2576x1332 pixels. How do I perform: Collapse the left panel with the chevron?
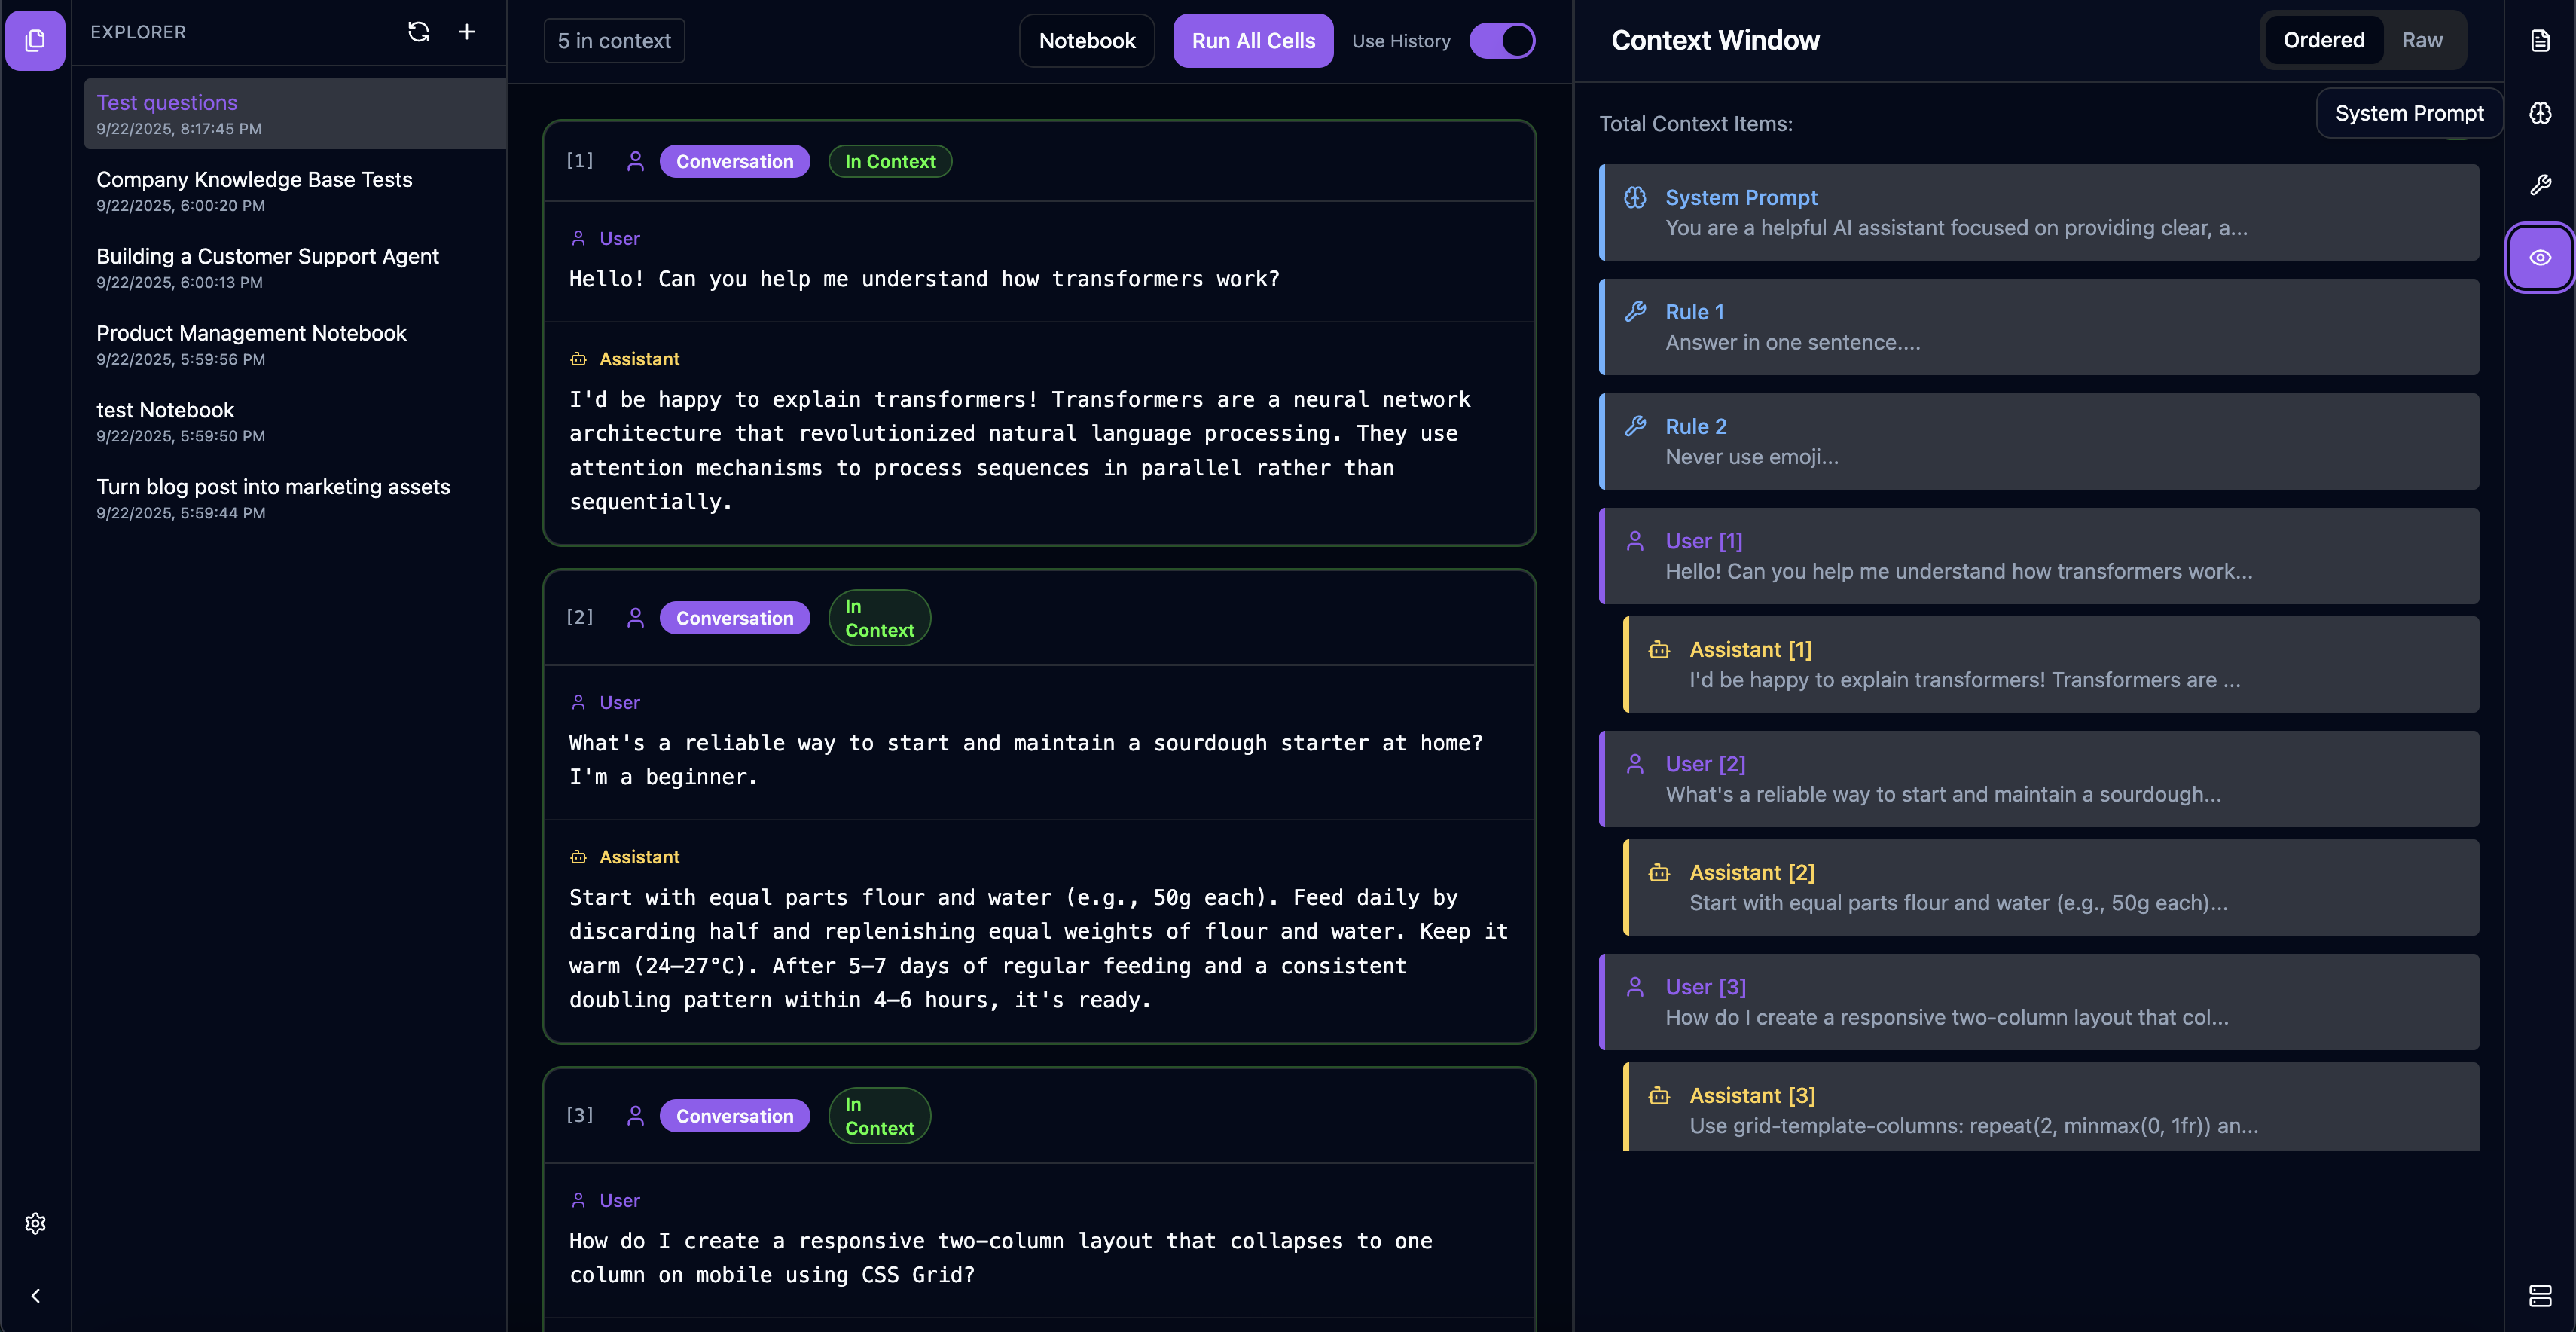[x=35, y=1295]
